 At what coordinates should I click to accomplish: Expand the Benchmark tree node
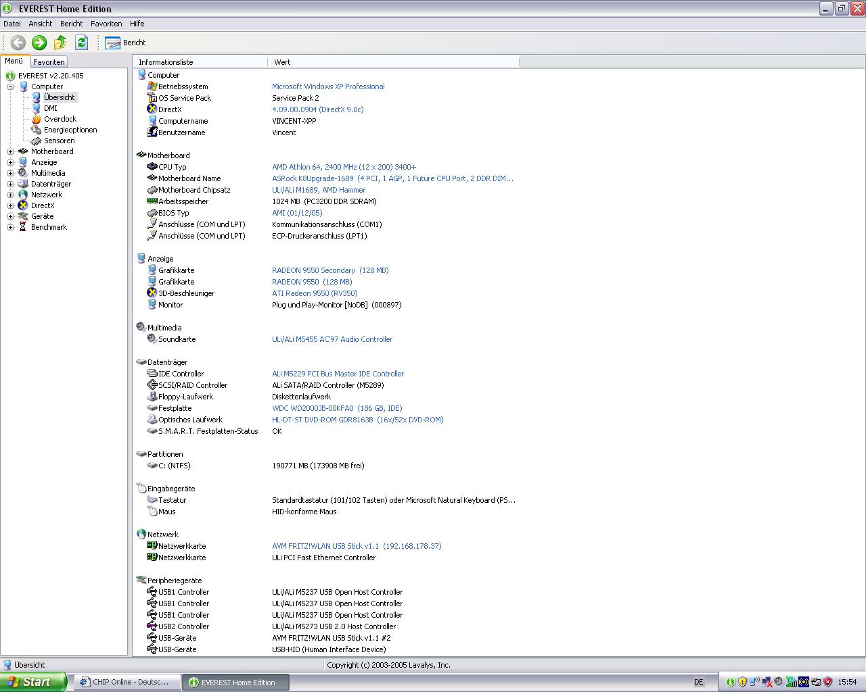click(11, 227)
